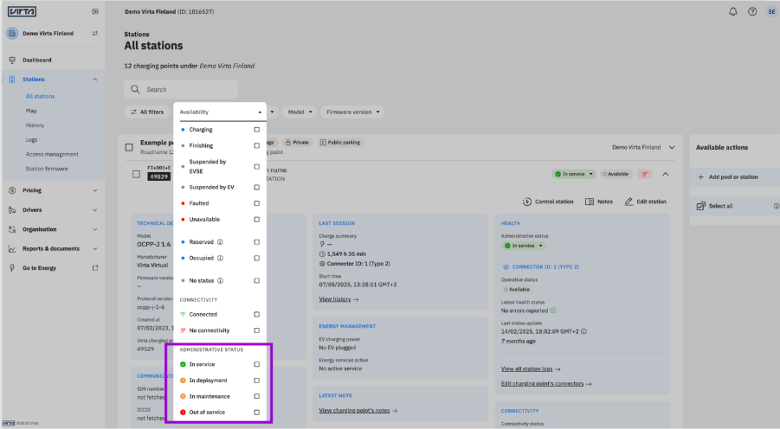Screen dimensions: 780x429
Task: Click the Edit station pencil icon
Action: (629, 202)
